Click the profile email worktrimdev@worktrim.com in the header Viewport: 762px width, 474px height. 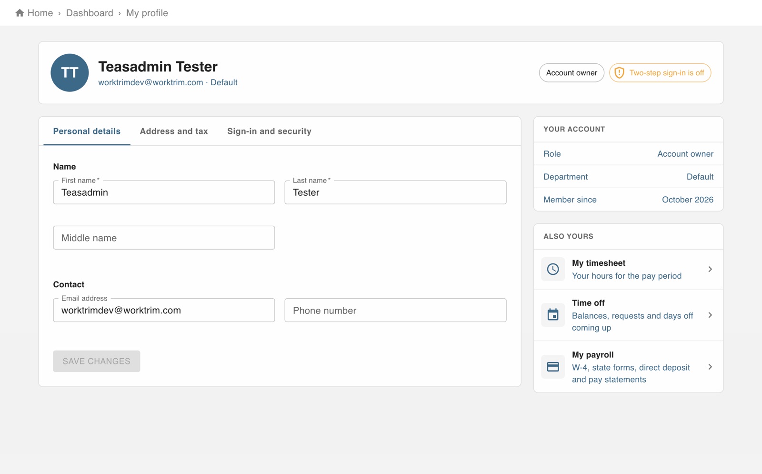pyautogui.click(x=150, y=82)
